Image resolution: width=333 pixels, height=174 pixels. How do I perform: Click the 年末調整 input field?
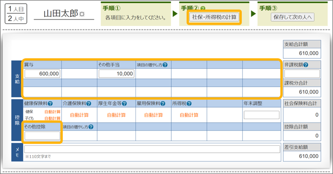point(261,115)
